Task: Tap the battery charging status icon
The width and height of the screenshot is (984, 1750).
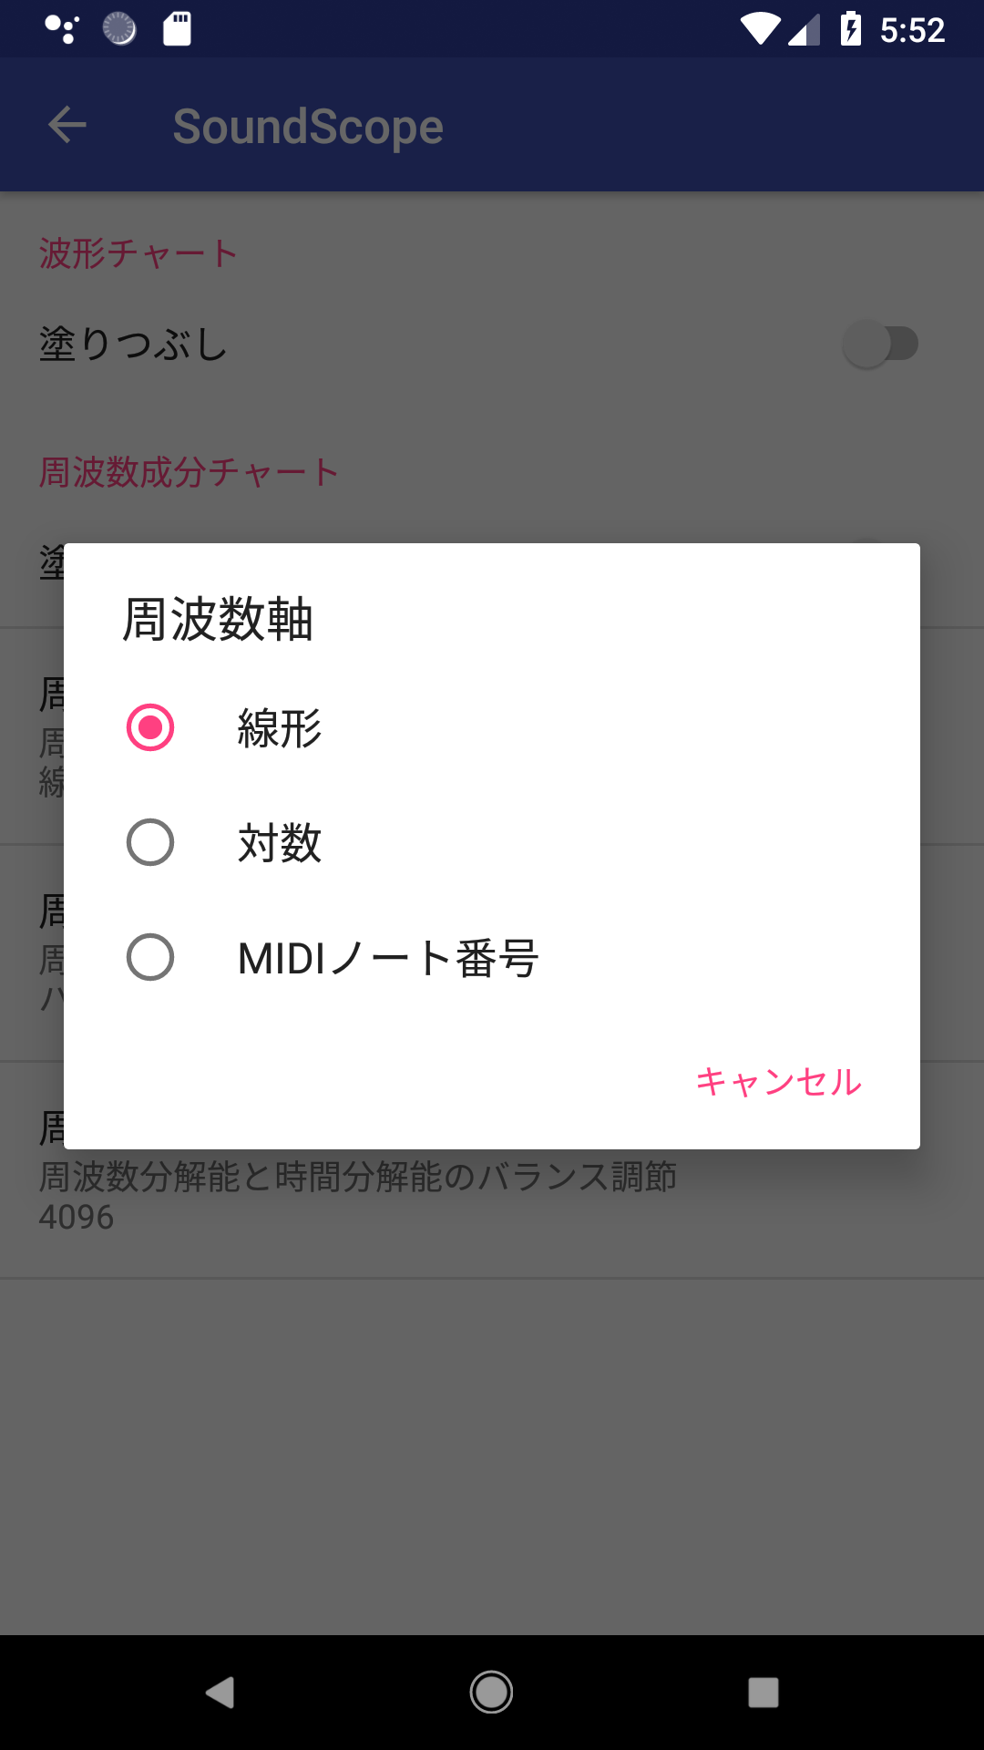Action: 851,29
